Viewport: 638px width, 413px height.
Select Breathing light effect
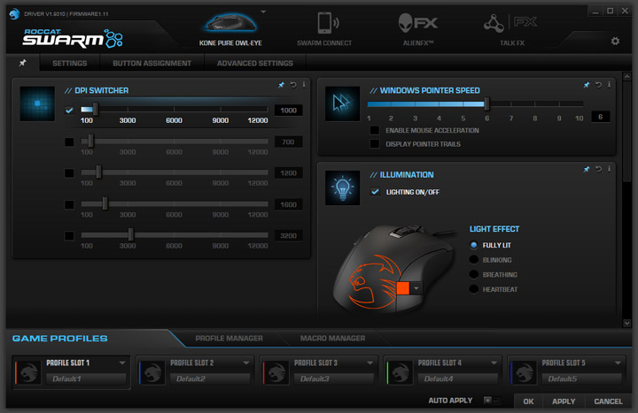[473, 274]
